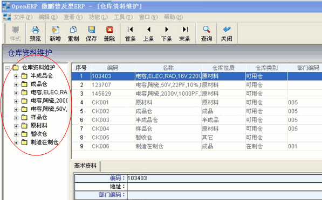Sort by the 部门编码 column header
Image resolution: width=322 pixels, height=200 pixels.
305,68
